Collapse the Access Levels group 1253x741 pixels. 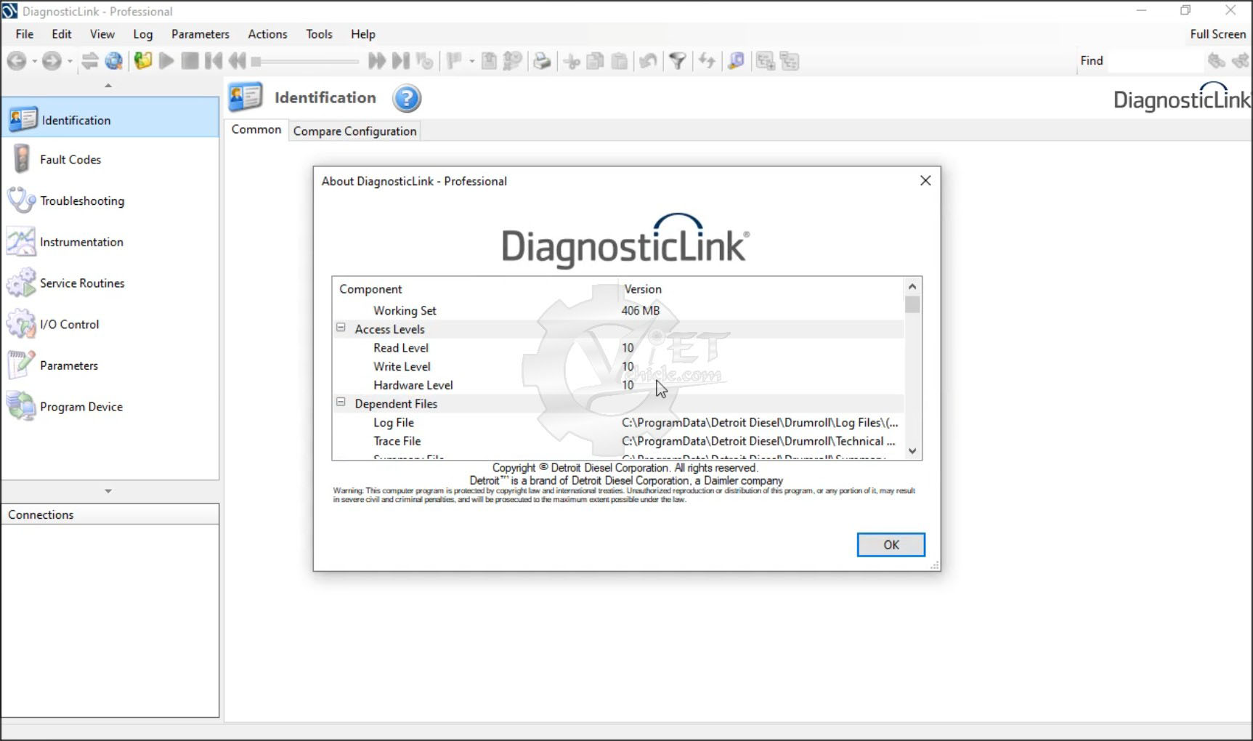[341, 328]
